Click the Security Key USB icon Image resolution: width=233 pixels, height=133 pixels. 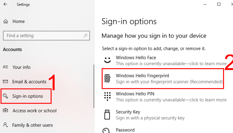(x=107, y=115)
